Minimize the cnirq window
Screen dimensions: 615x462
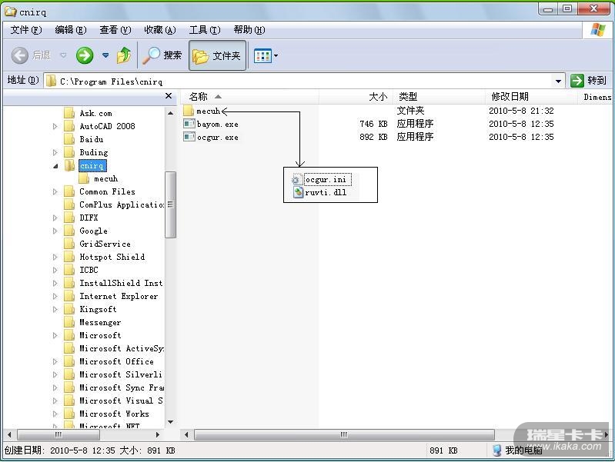pyautogui.click(x=548, y=9)
